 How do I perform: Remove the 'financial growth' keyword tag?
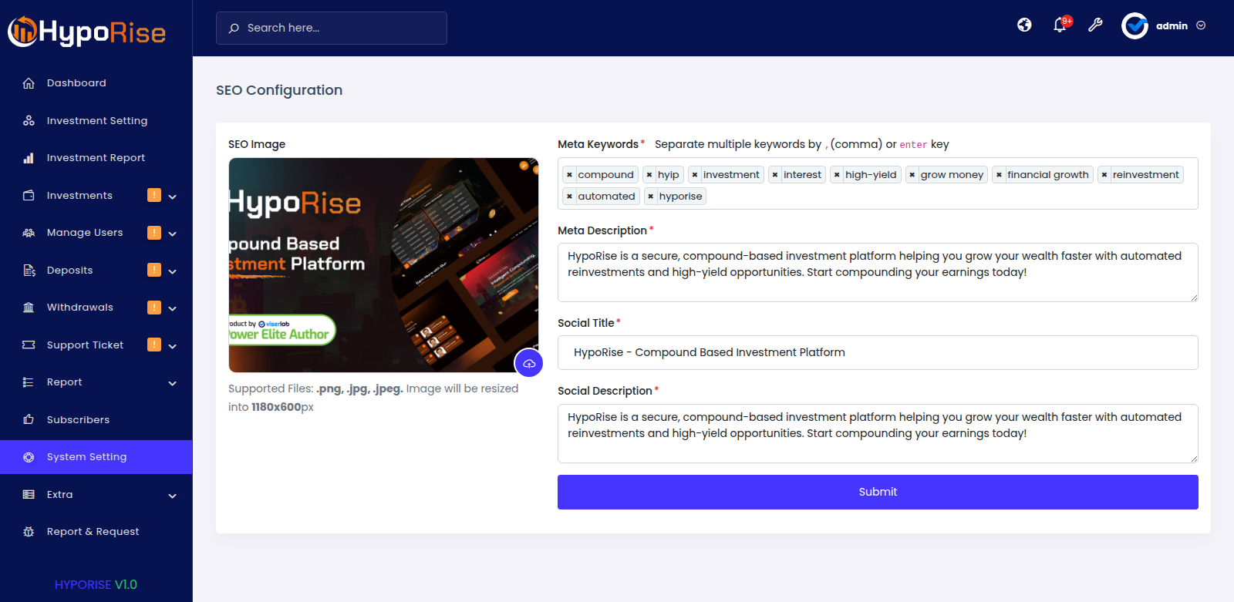[999, 175]
